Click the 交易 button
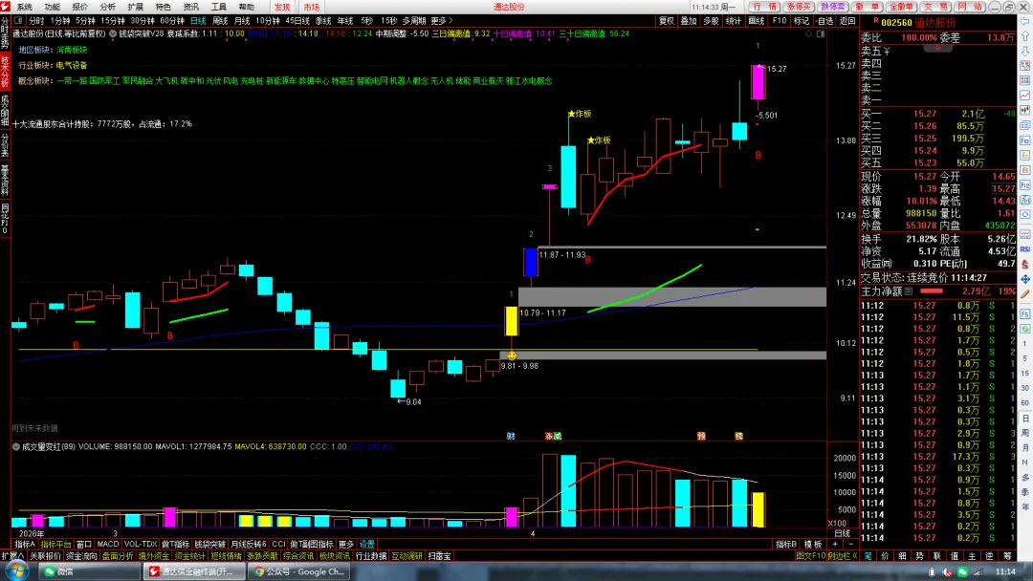The height and width of the screenshot is (581, 1033). [935, 7]
